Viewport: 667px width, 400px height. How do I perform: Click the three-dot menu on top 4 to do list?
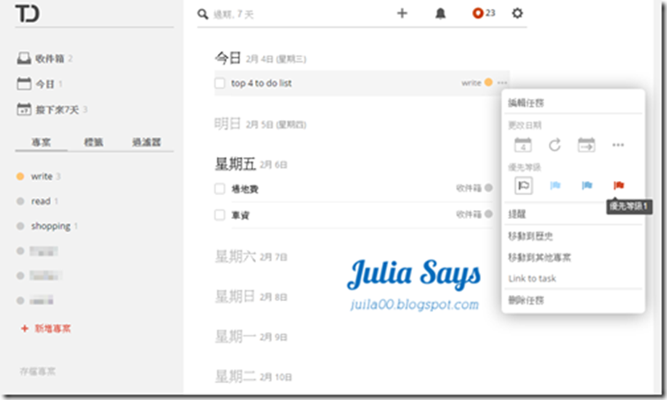pos(502,82)
